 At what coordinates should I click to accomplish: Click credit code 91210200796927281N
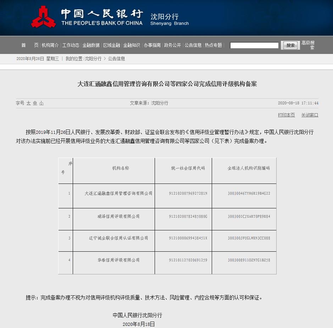[x=188, y=193]
